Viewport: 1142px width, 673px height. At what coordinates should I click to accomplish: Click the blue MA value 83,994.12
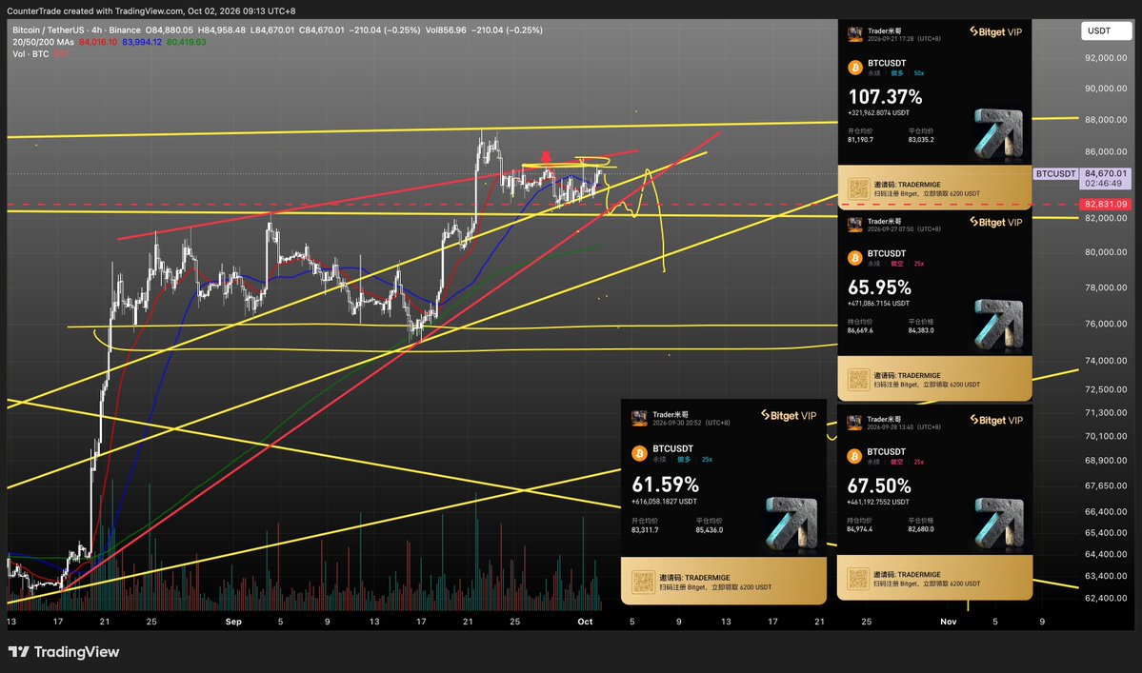142,42
